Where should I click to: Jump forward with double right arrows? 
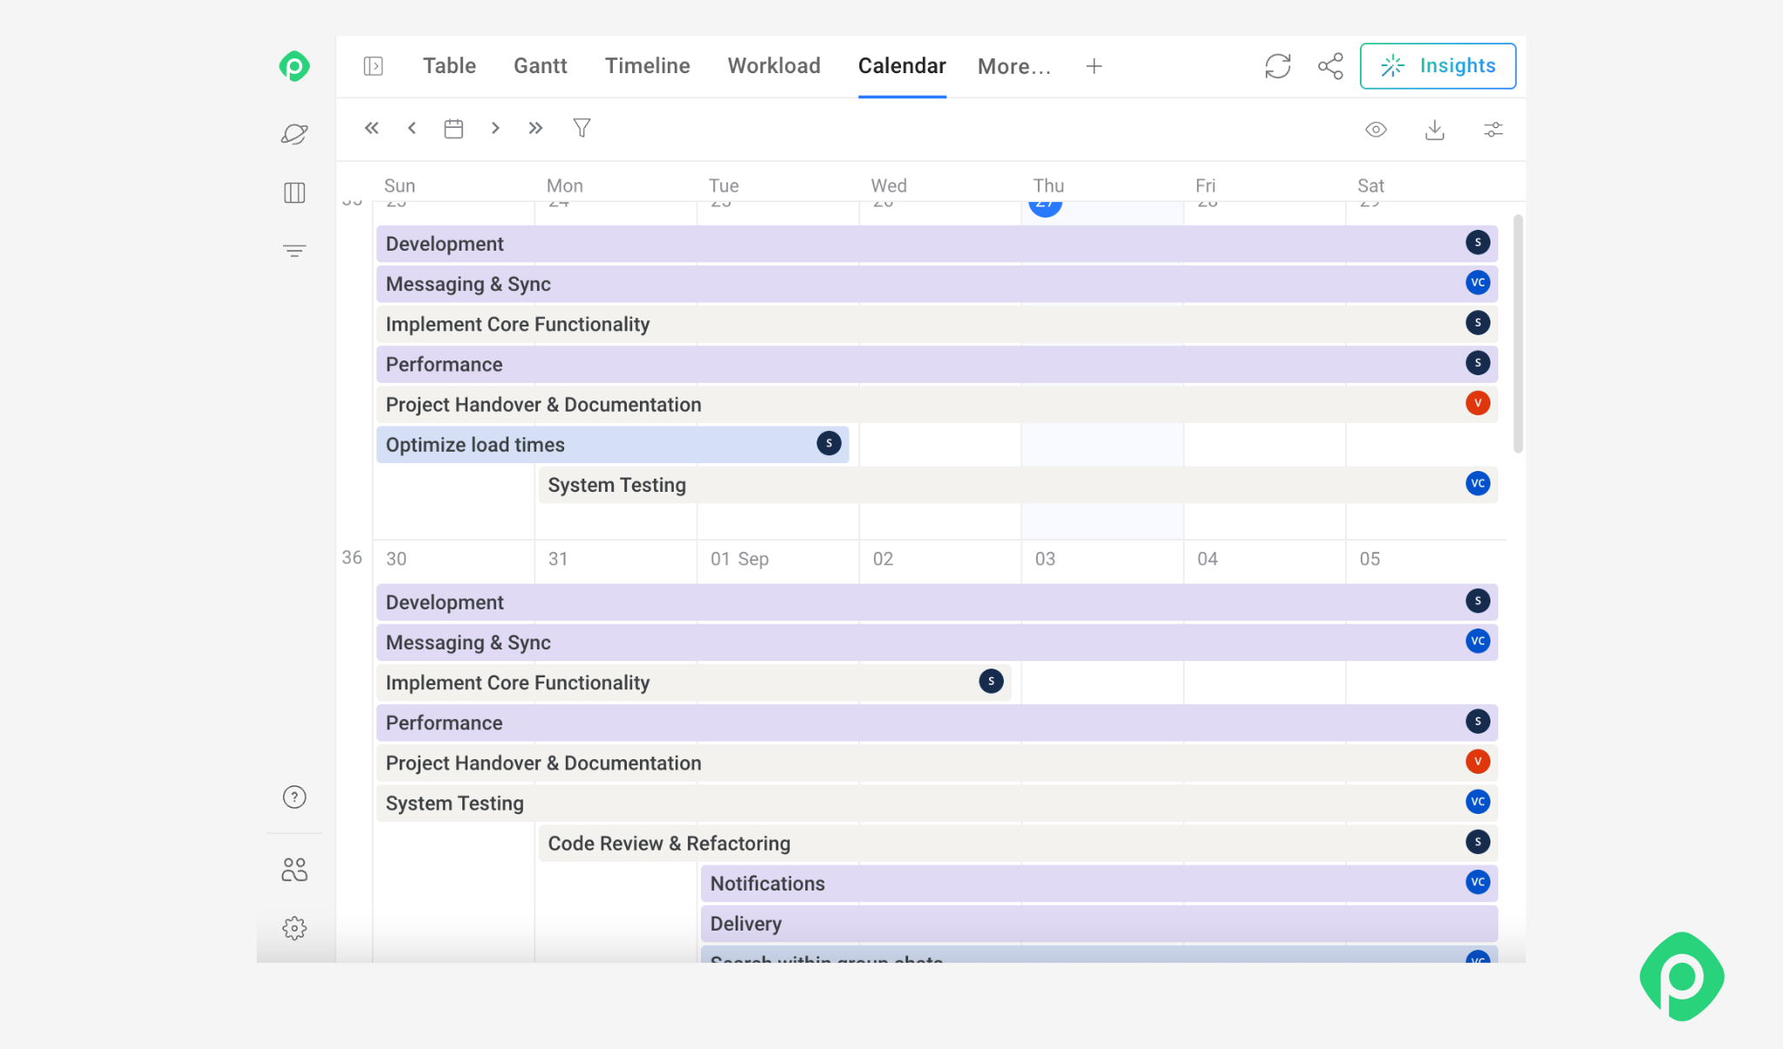click(535, 128)
